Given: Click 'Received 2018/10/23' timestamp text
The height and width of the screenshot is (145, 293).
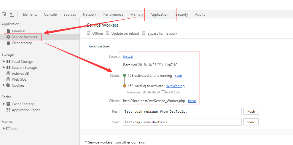Looking at the screenshot, I should [x=150, y=65].
